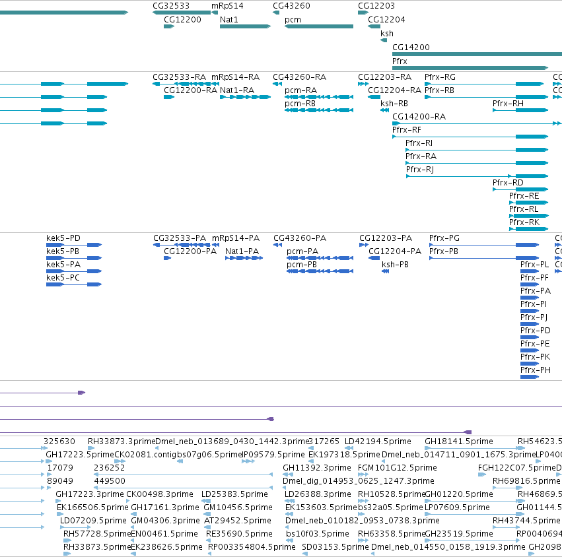Open the FGM101G12.5prime EST label

[x=398, y=468]
